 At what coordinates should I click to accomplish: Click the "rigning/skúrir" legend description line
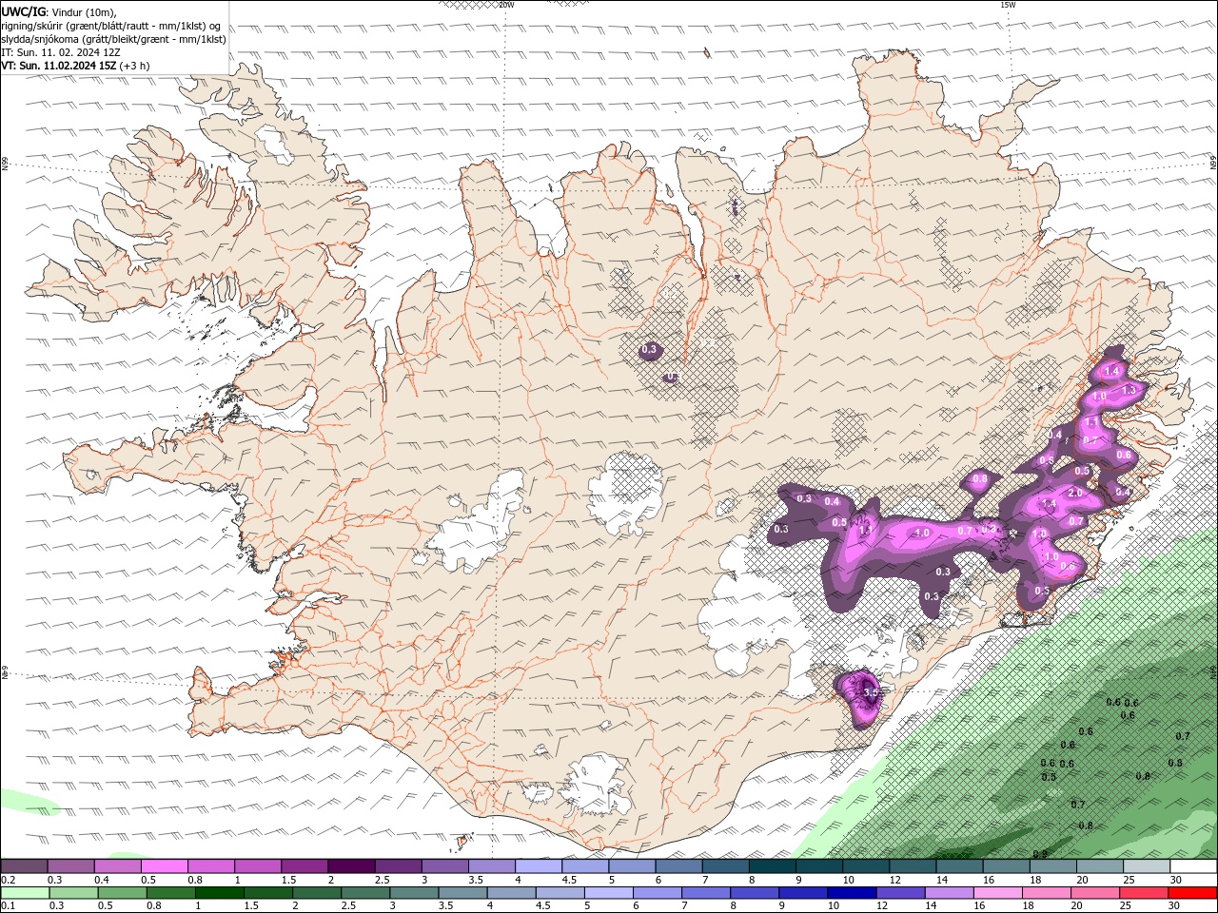pyautogui.click(x=111, y=26)
